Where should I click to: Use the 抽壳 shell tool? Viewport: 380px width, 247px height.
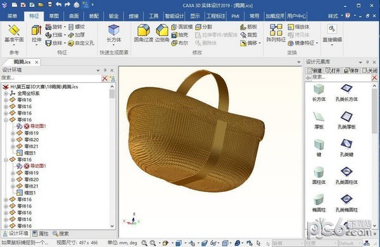180,35
